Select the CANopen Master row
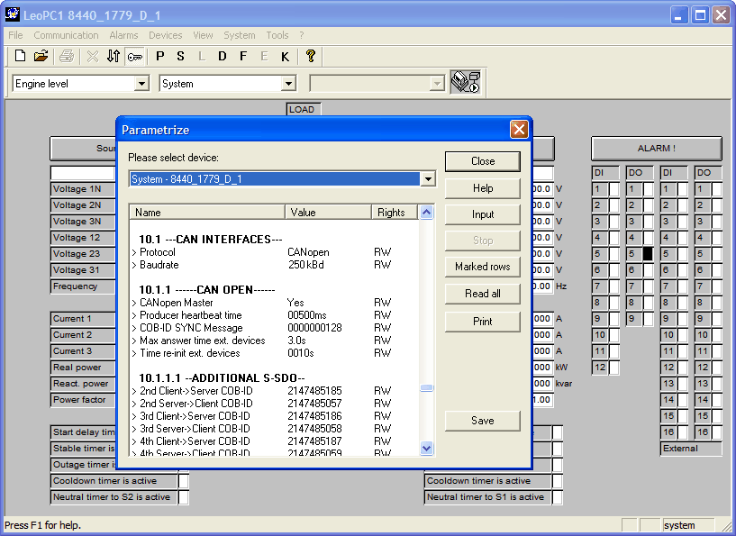Screen dimensions: 736x536 coord(274,303)
